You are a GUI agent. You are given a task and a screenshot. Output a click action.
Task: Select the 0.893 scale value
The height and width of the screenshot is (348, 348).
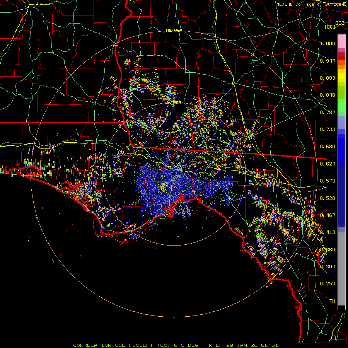click(328, 78)
